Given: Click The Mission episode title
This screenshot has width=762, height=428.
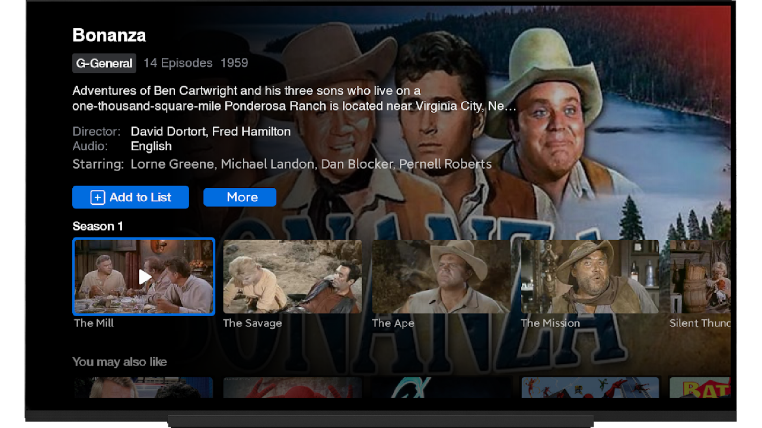Looking at the screenshot, I should (x=550, y=323).
